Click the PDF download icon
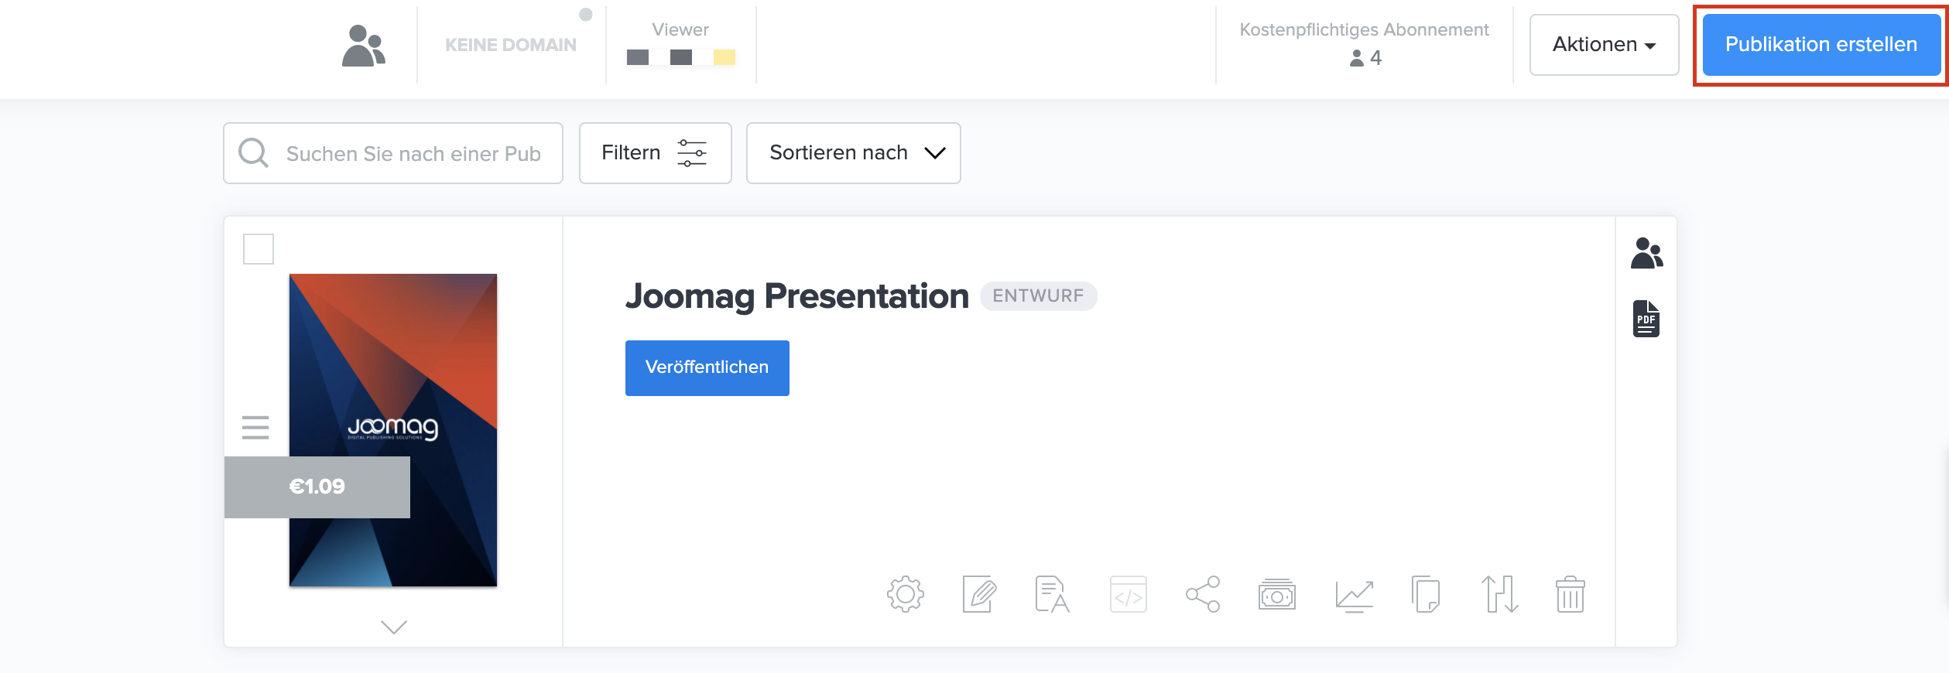 [1646, 319]
